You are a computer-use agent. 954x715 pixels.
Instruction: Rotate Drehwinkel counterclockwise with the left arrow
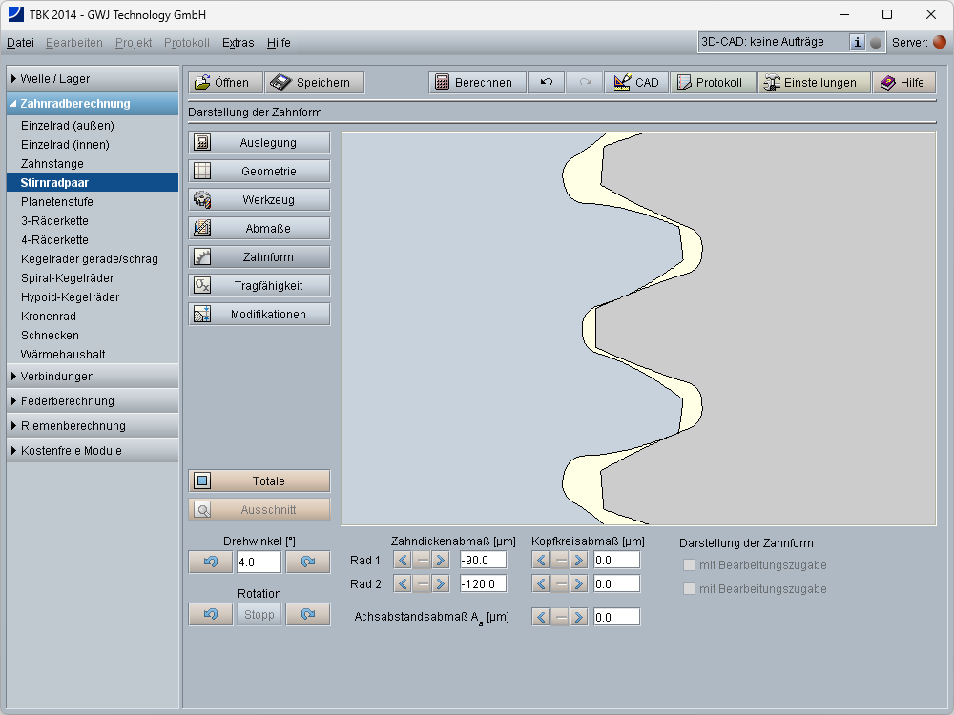click(211, 562)
